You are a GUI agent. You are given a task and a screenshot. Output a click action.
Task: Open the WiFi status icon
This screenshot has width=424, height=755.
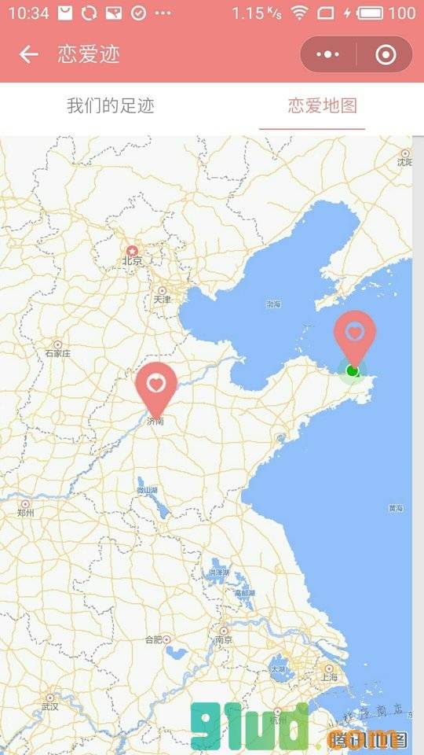(x=299, y=13)
